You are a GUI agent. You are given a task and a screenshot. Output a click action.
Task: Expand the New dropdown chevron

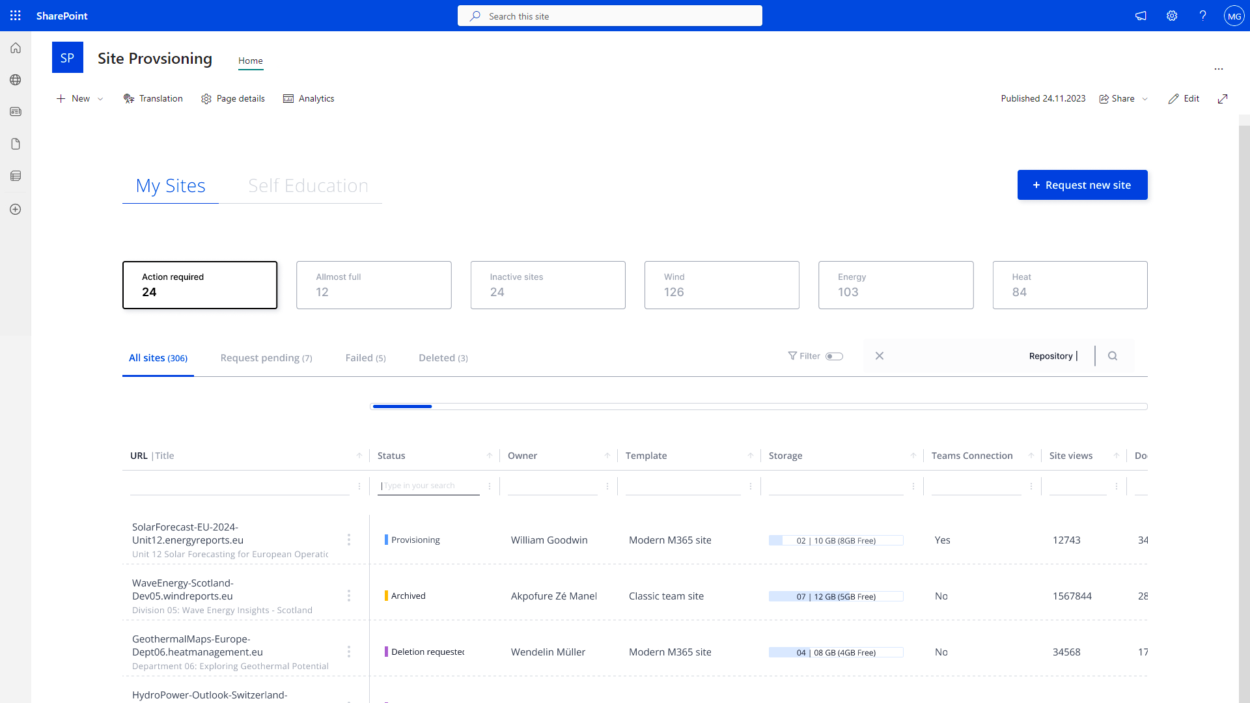pyautogui.click(x=100, y=99)
